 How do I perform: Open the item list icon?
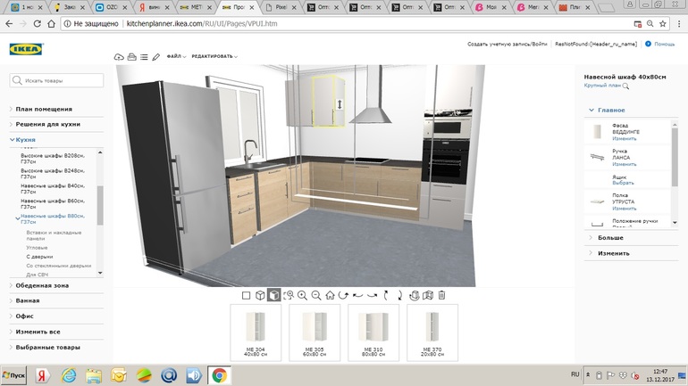tap(144, 57)
